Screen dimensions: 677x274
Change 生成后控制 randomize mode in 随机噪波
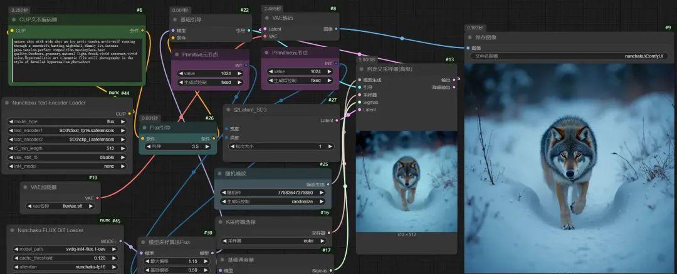pyautogui.click(x=273, y=202)
